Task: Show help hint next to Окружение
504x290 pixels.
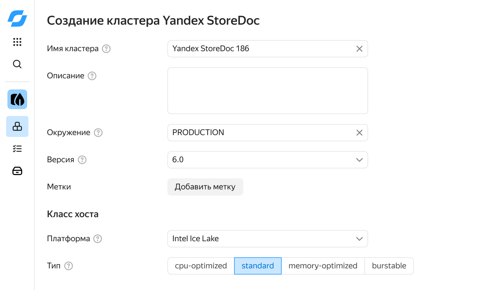Action: pyautogui.click(x=98, y=133)
